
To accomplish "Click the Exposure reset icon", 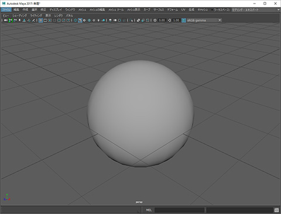I will pos(155,20).
